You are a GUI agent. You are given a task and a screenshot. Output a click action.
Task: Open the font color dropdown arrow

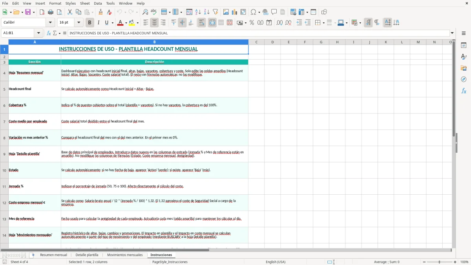(x=126, y=23)
